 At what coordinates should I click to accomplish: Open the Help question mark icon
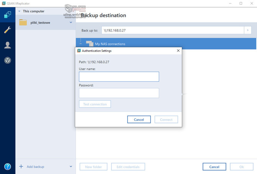pos(8,167)
